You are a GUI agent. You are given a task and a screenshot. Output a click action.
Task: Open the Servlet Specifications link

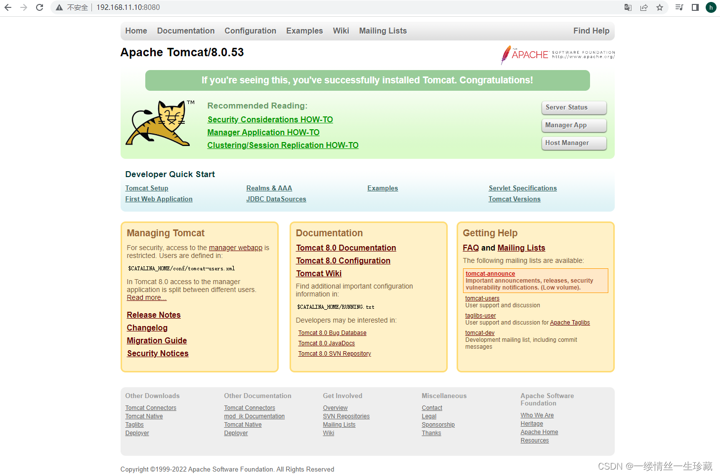click(522, 188)
